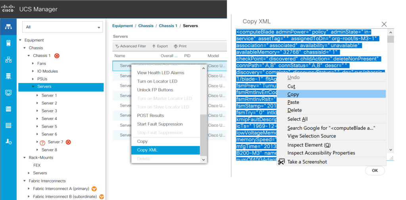The image size is (406, 200).
Task: Expand the Server 1 tree node
Action: click(x=38, y=95)
